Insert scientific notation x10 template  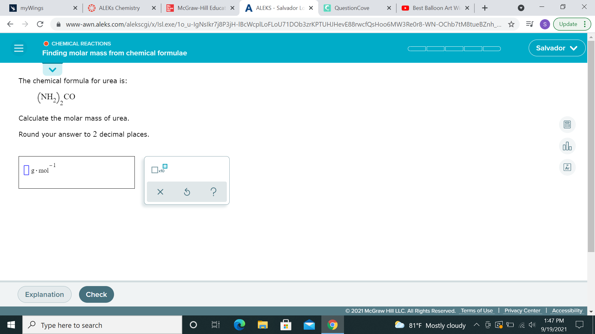point(159,169)
